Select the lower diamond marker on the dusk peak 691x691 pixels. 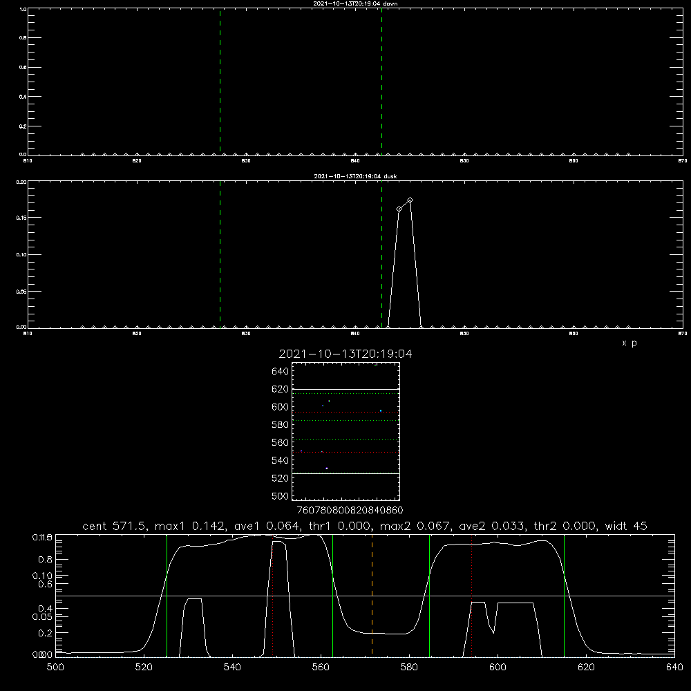tap(399, 209)
